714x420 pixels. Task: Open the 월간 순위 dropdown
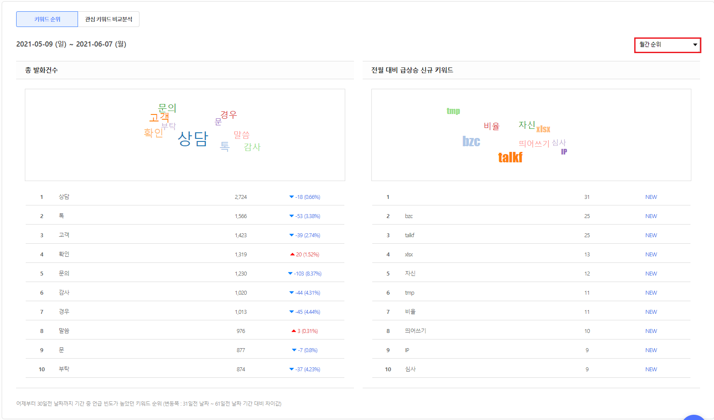(667, 45)
